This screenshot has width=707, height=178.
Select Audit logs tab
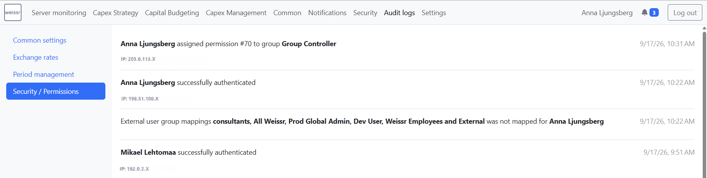(399, 13)
